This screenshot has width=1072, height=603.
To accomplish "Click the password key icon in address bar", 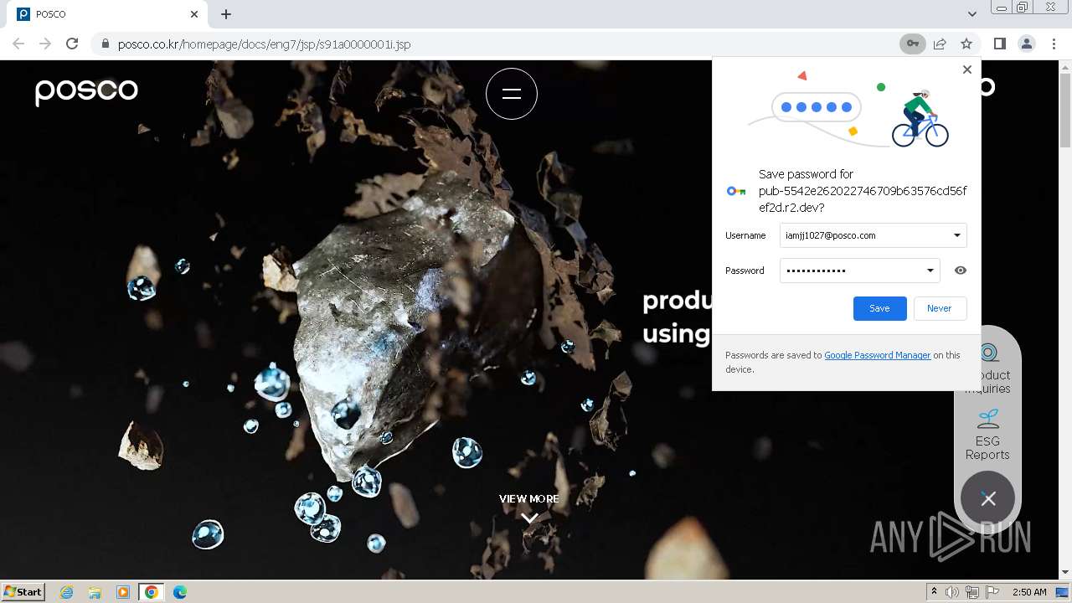I will (x=912, y=44).
